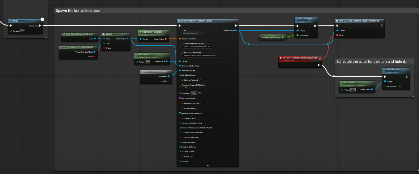Screen dimensions: 419x174
Task: Collapse the SpawnActor node's advanced pins
Action: (207, 165)
